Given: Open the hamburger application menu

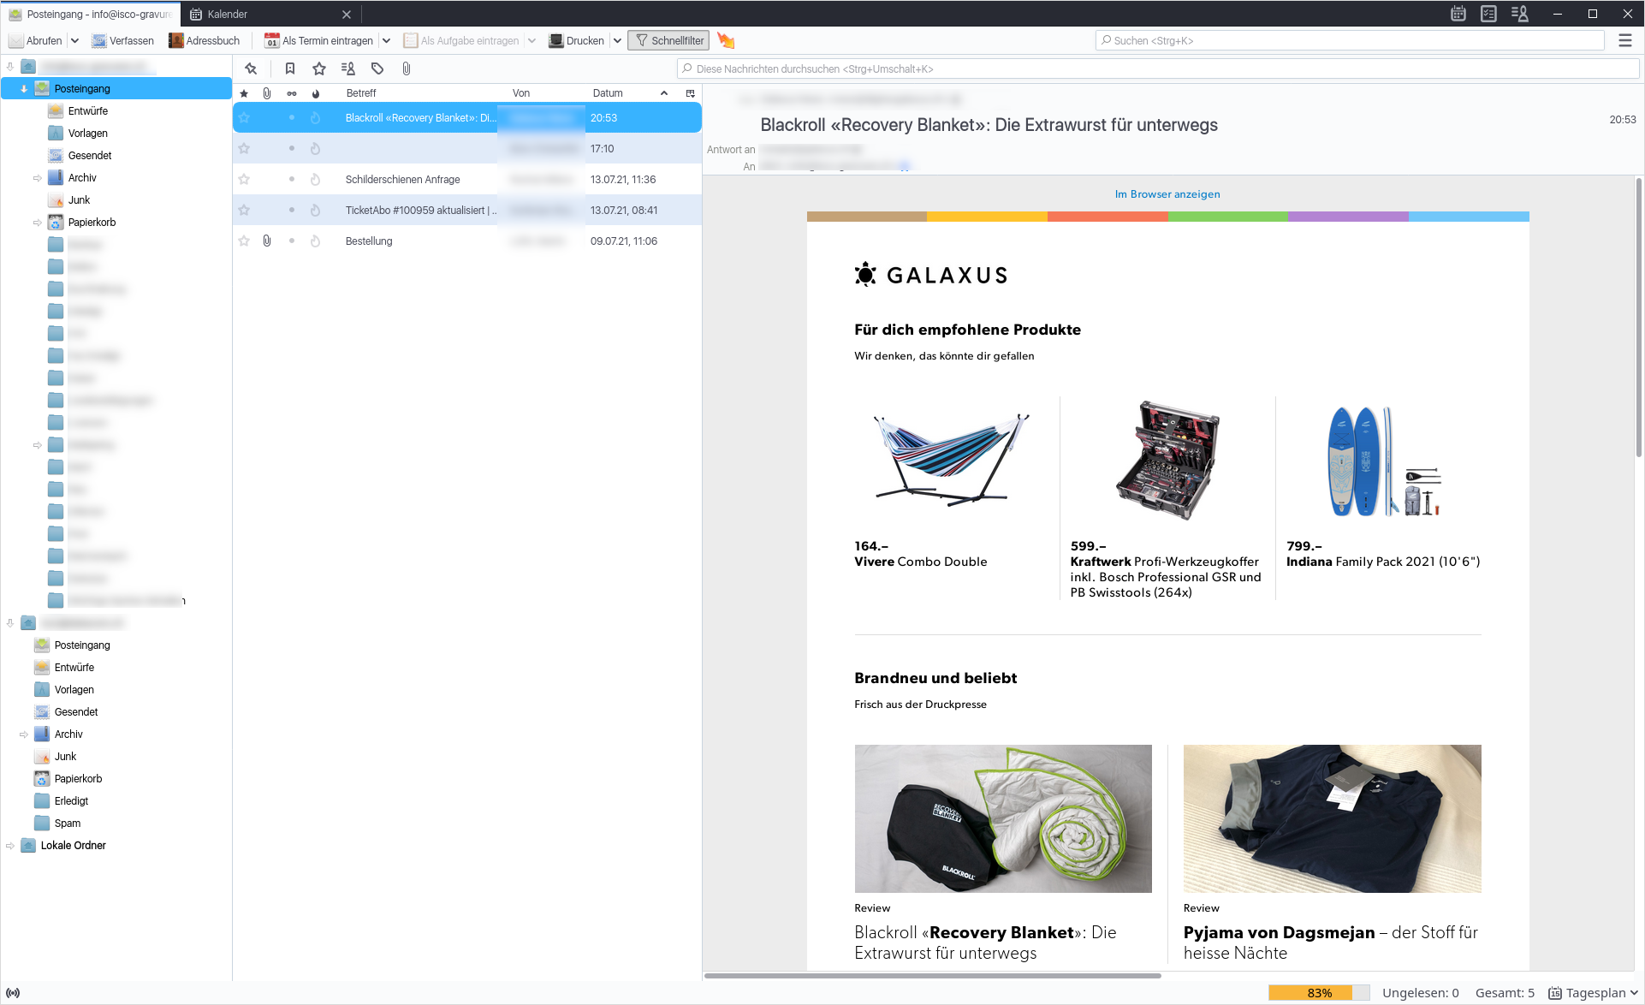Looking at the screenshot, I should pyautogui.click(x=1625, y=40).
